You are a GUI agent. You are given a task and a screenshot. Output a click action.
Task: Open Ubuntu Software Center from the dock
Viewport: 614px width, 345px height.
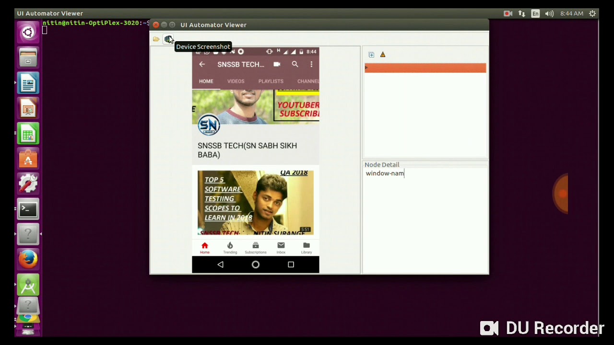tap(28, 159)
